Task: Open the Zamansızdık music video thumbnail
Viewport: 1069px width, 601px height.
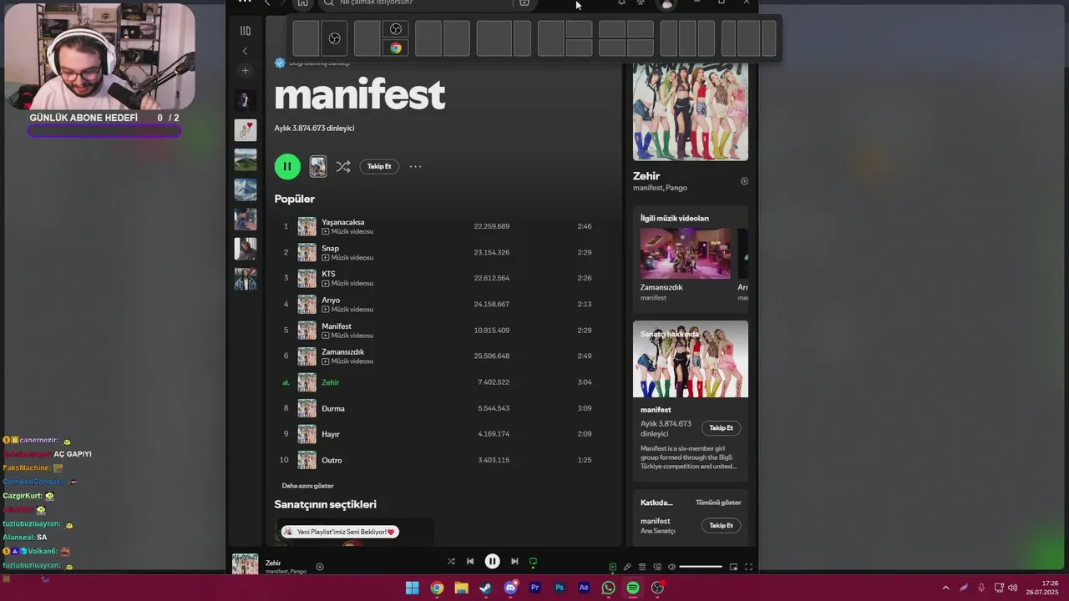Action: (685, 254)
